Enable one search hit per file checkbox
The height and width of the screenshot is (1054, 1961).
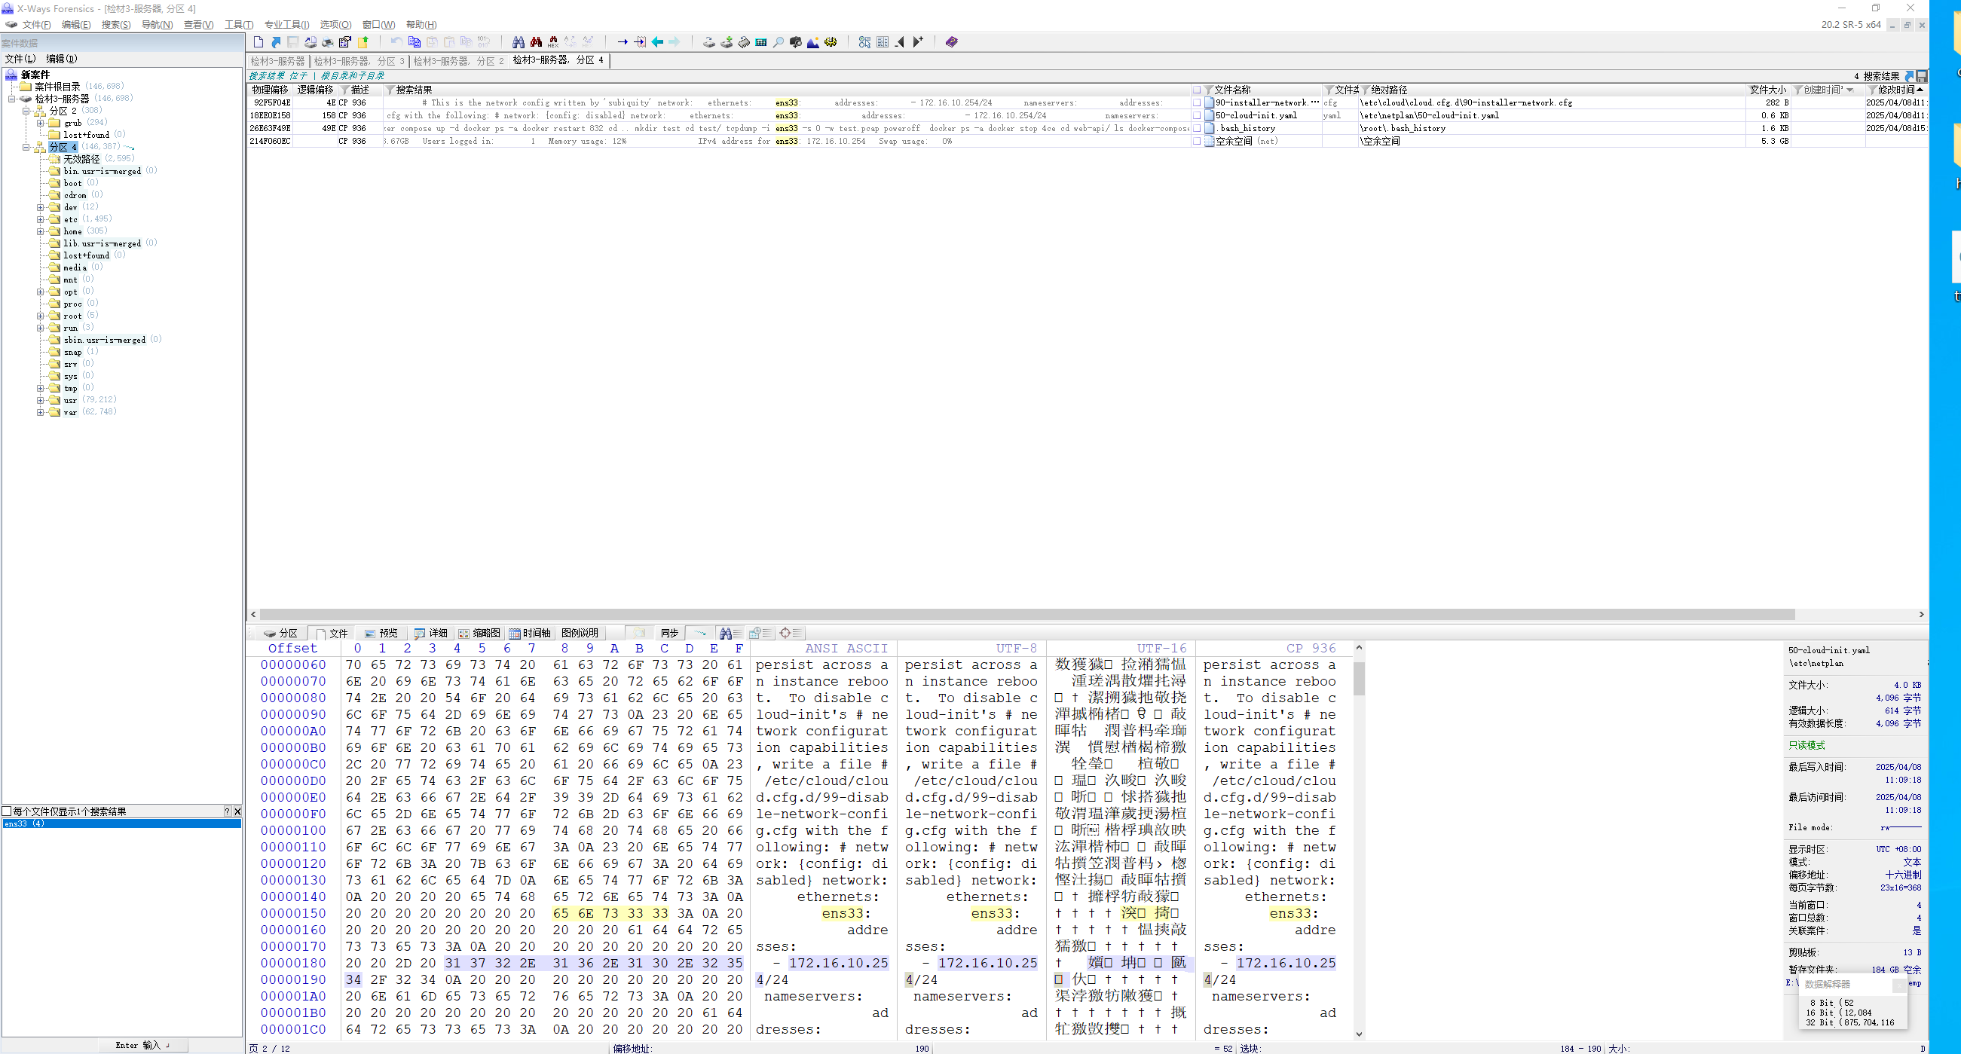[x=7, y=811]
